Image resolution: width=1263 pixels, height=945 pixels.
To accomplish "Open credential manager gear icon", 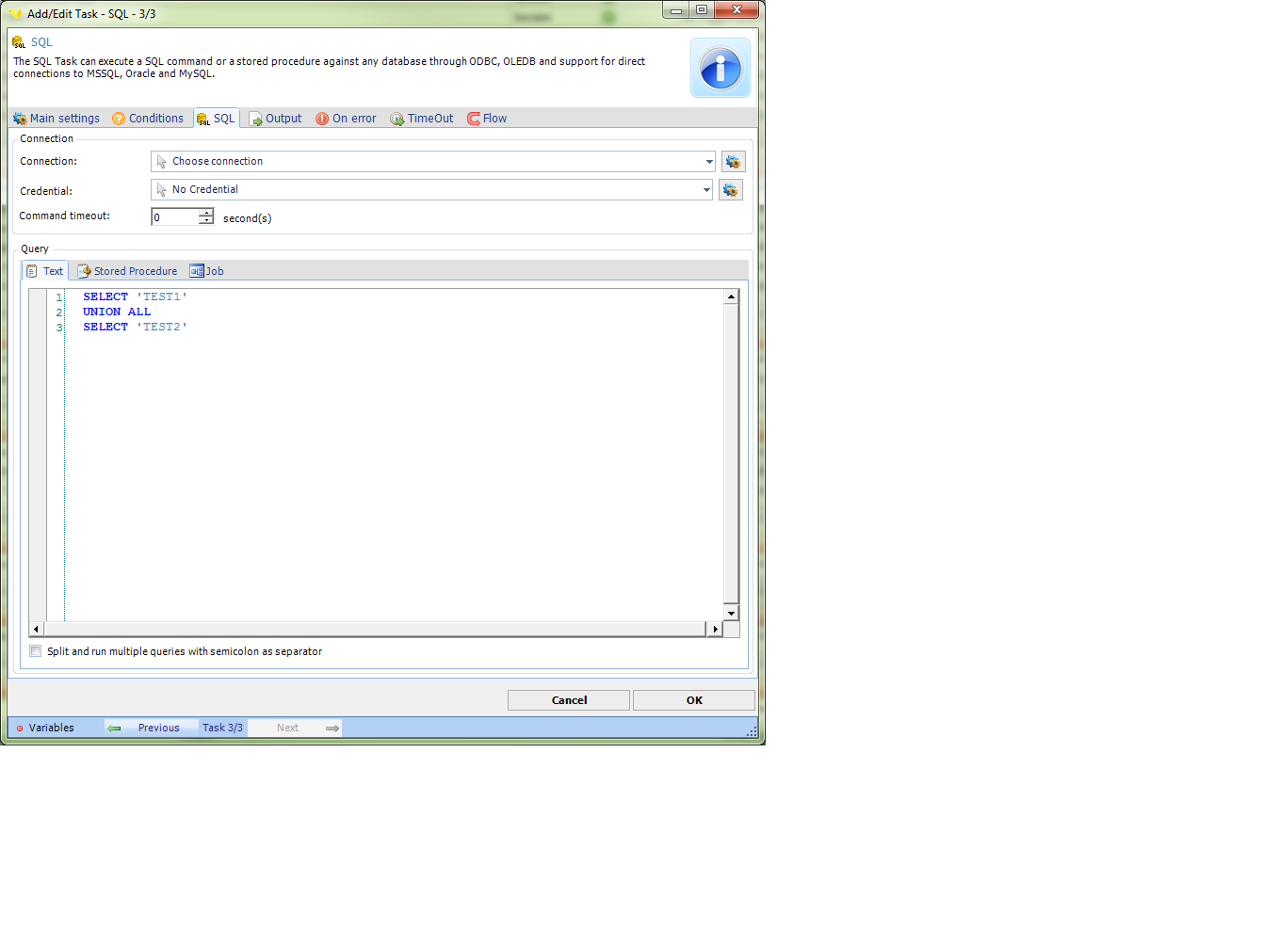I will (731, 190).
